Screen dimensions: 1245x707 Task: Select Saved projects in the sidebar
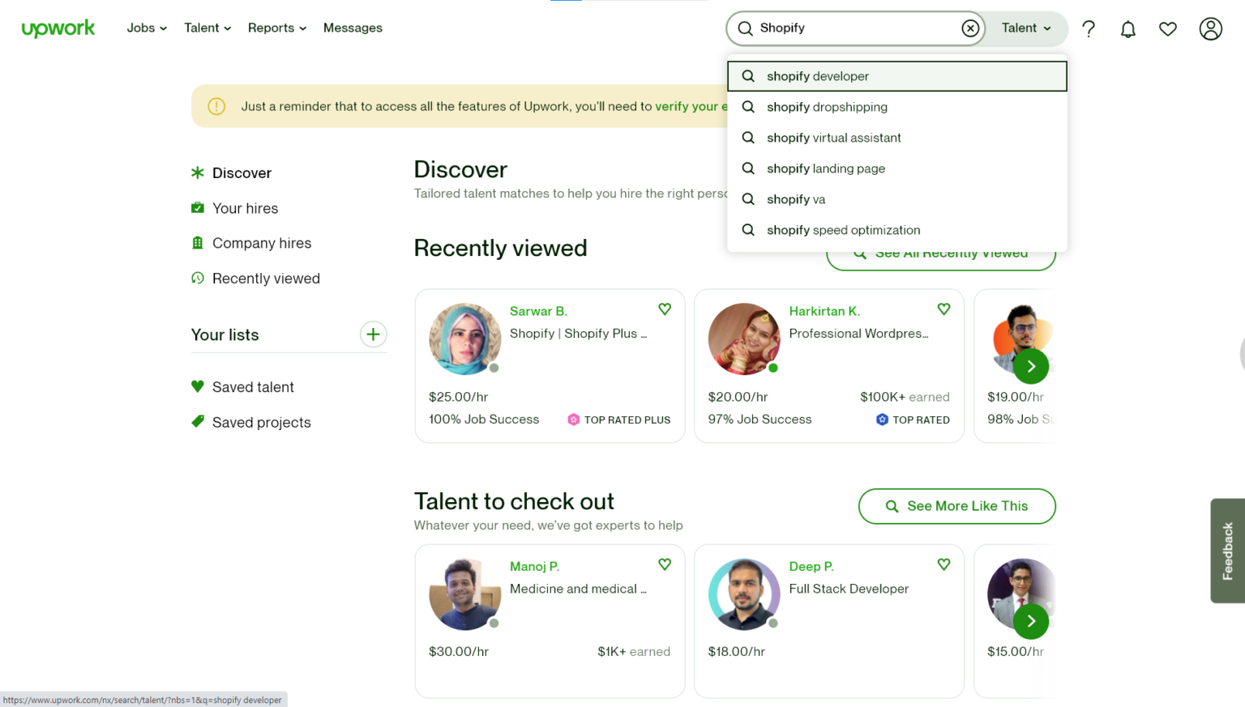261,422
